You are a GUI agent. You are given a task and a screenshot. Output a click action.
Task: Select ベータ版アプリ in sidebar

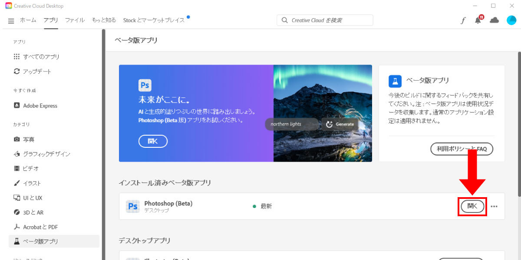coord(54,241)
